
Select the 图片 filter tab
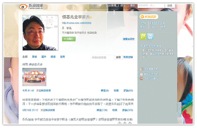44,57
